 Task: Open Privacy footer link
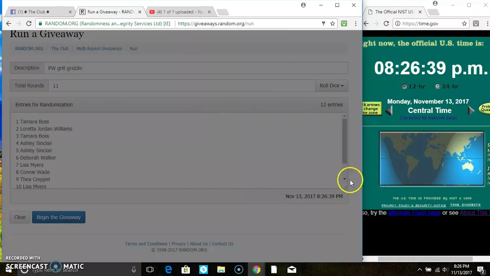178,244
